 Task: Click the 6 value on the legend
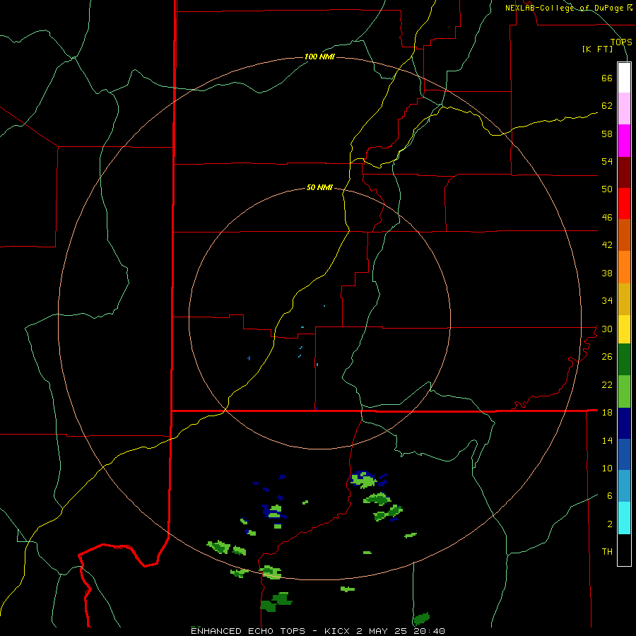pyautogui.click(x=609, y=495)
